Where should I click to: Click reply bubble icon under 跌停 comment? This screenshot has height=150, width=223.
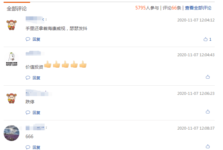pos(28,113)
